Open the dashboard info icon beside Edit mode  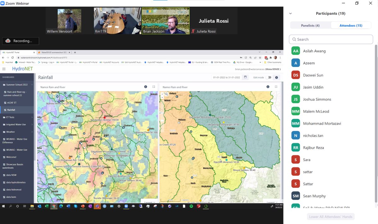coord(277,77)
